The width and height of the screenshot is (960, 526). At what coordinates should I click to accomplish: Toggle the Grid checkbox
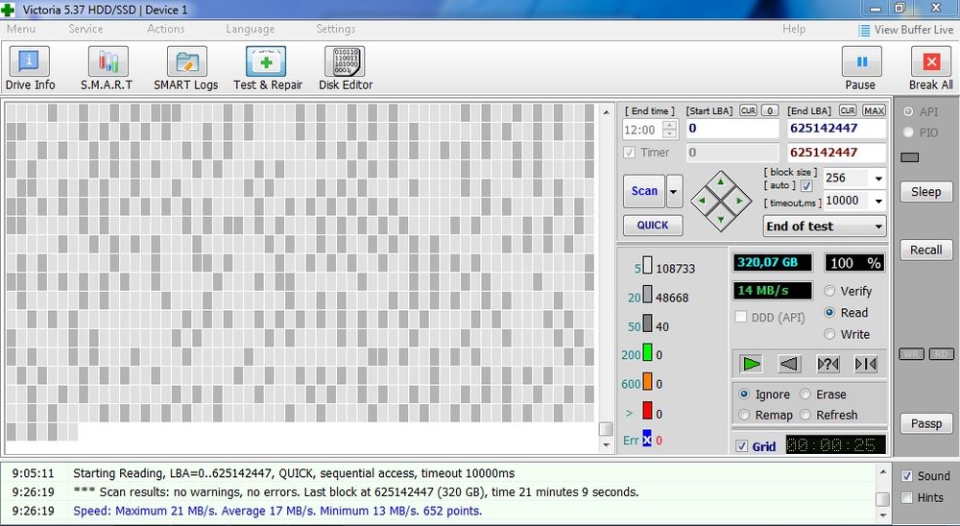[741, 445]
